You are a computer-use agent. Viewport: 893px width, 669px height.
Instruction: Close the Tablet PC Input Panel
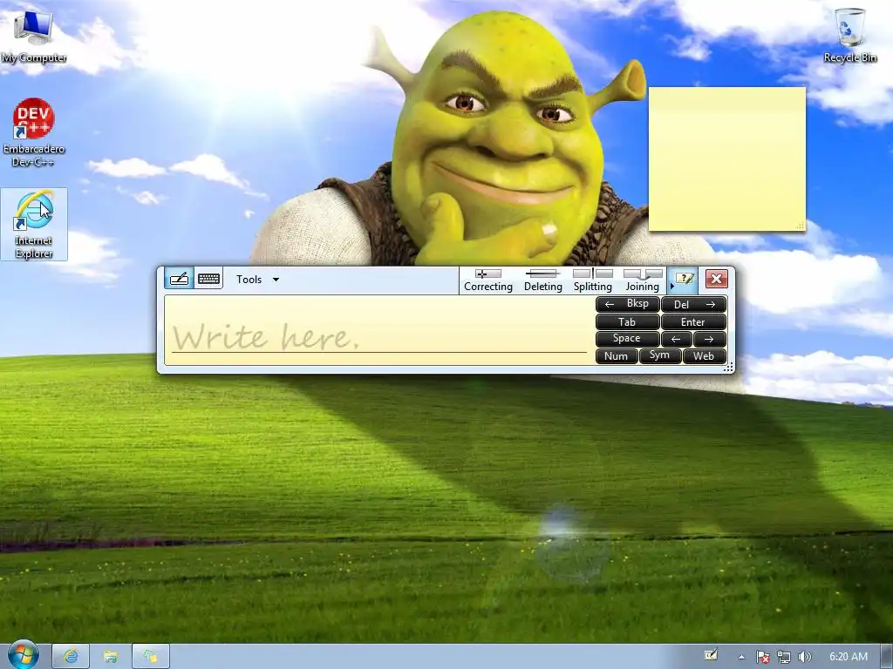[x=716, y=279]
